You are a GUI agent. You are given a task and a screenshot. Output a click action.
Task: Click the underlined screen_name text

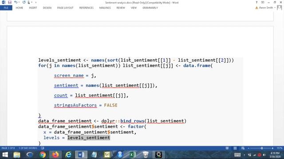coord(69,76)
